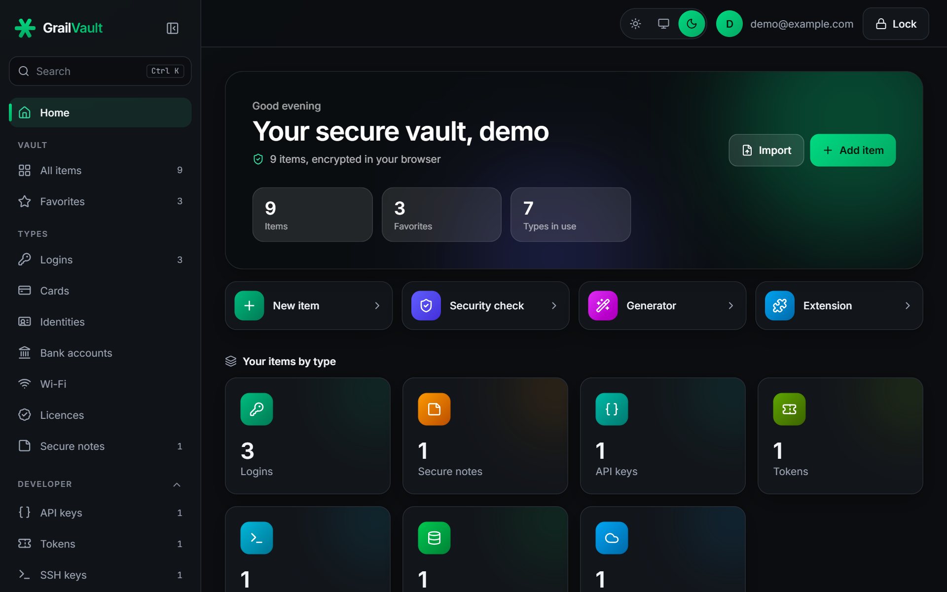Click the Bank accounts icon
The height and width of the screenshot is (592, 947).
[x=24, y=353]
